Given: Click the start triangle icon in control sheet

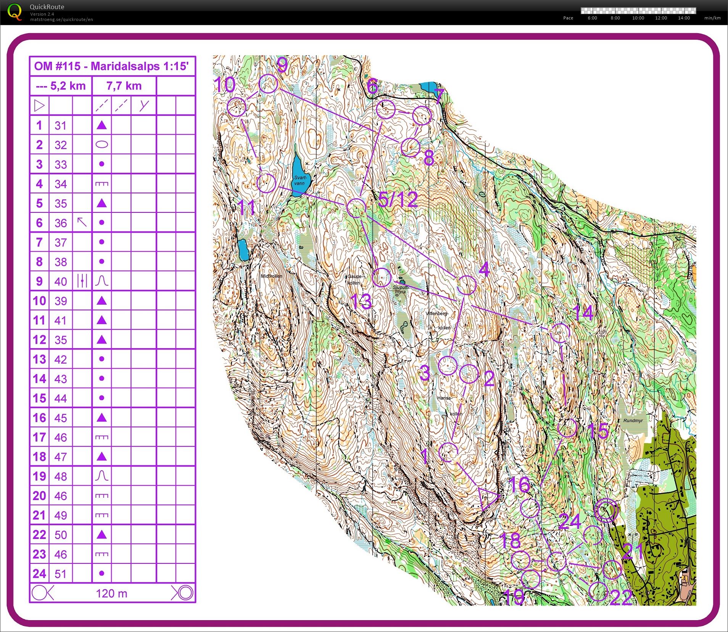Looking at the screenshot, I should click(39, 105).
